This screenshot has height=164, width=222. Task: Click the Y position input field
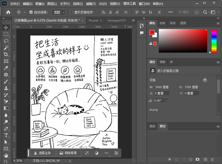click(x=192, y=93)
